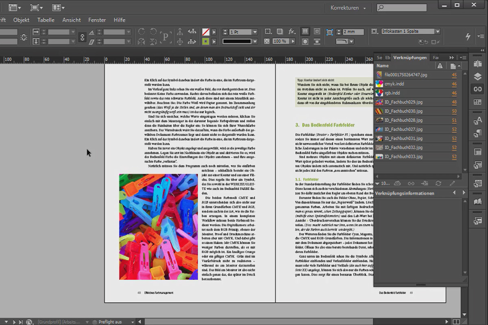Screen dimensions: 488x325
Task: Switch to the Eb panel tab
Action: [388, 58]
